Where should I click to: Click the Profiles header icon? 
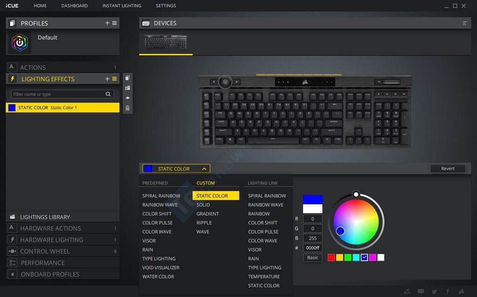coord(12,23)
